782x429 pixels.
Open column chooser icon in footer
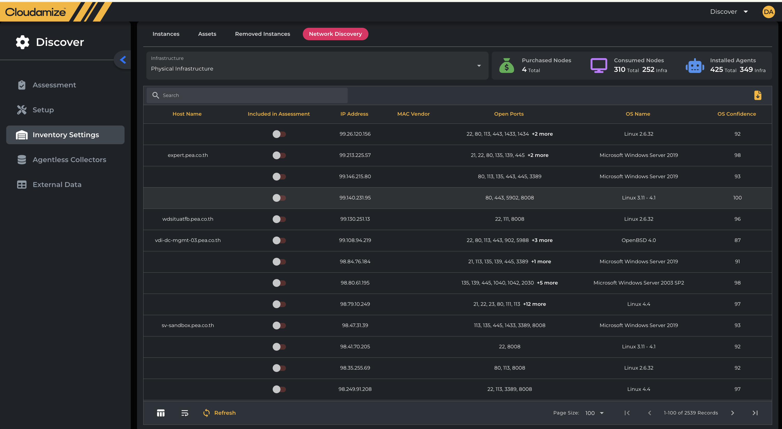tap(161, 413)
